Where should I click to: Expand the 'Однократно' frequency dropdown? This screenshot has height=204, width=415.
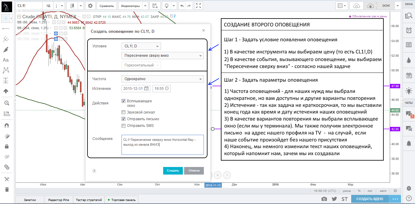[162, 79]
